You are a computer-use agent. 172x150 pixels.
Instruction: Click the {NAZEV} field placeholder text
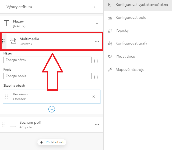19,26
